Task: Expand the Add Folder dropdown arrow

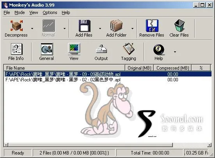Action: point(132,28)
